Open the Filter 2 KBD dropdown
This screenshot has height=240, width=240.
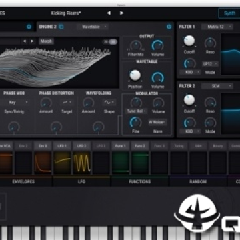coord(190,131)
